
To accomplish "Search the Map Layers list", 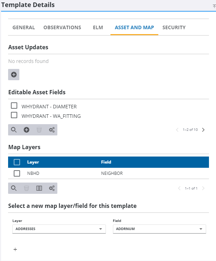I will (x=14, y=188).
